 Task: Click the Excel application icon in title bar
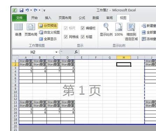(15, 10)
